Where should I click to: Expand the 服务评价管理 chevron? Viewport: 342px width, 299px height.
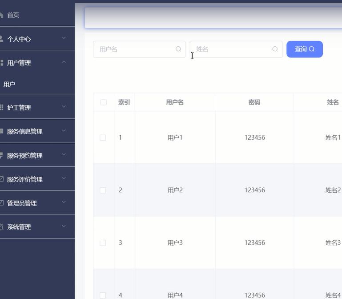tap(64, 178)
